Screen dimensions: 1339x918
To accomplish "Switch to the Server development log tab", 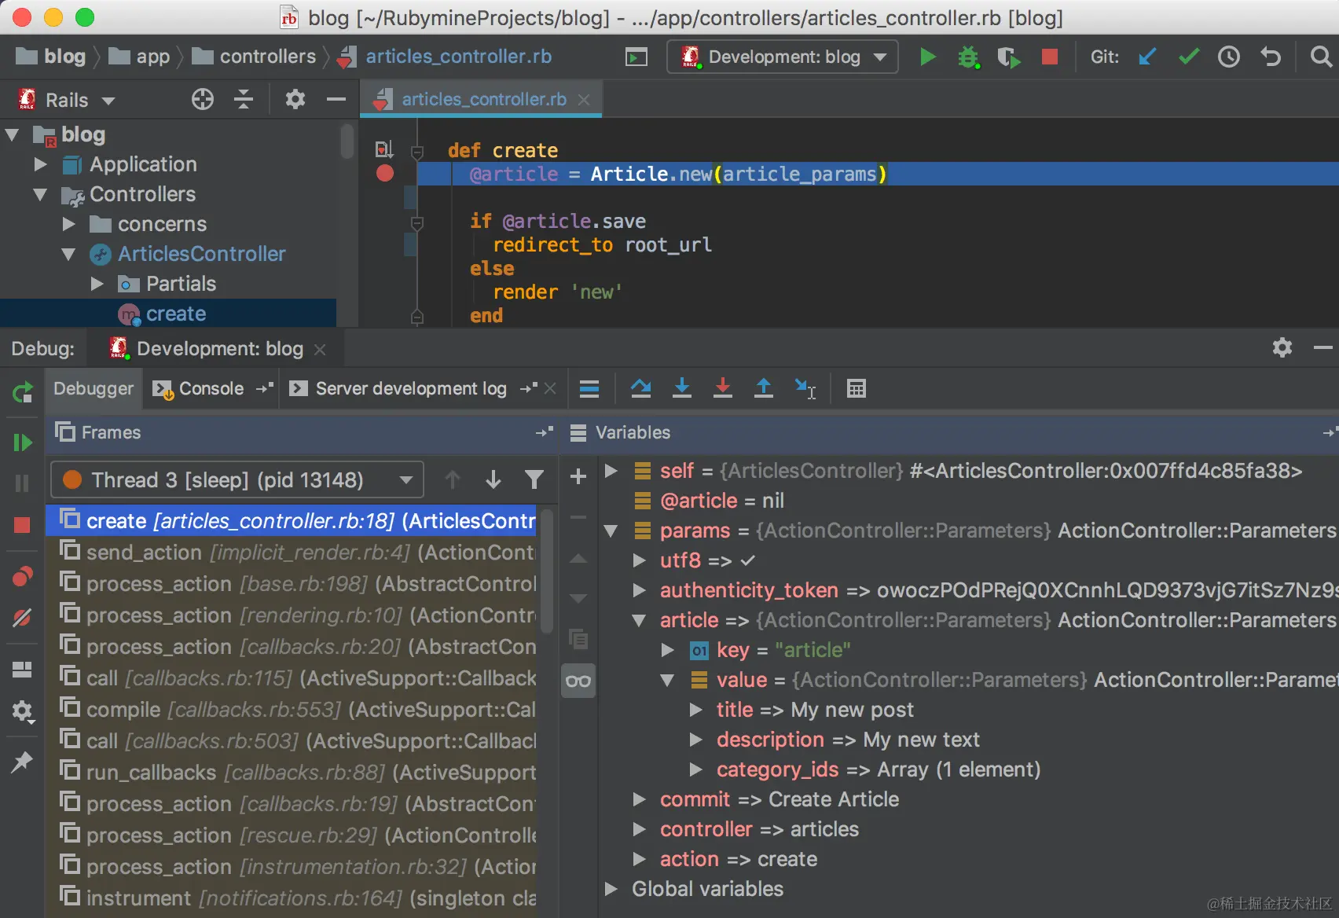I will [411, 388].
